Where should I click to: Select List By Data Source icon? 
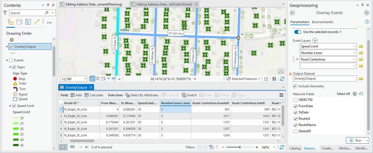(x=19, y=22)
